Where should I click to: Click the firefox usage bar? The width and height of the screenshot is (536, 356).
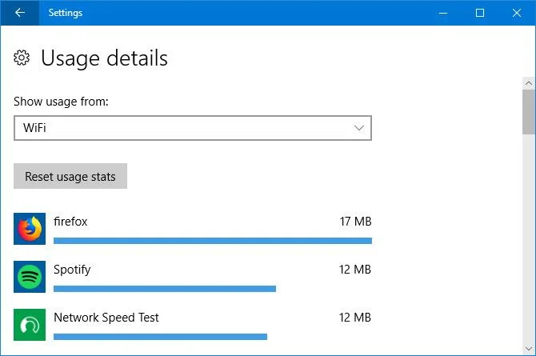213,241
